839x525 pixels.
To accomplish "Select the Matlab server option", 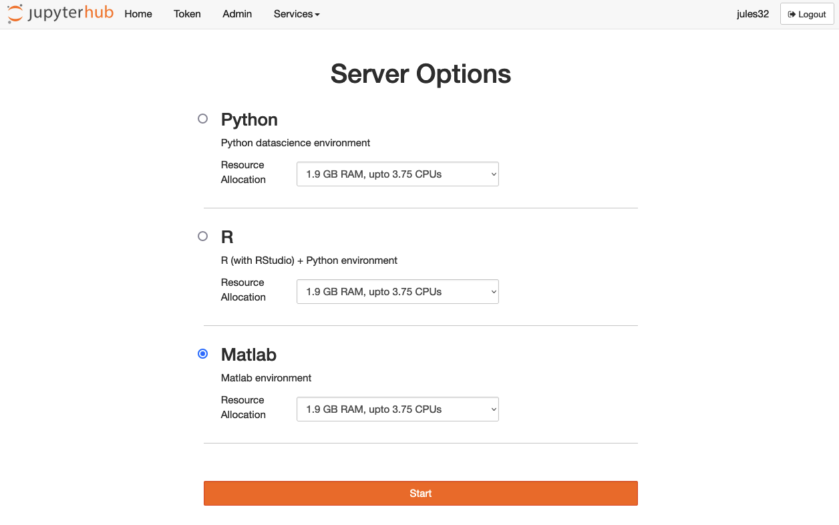I will (x=202, y=353).
